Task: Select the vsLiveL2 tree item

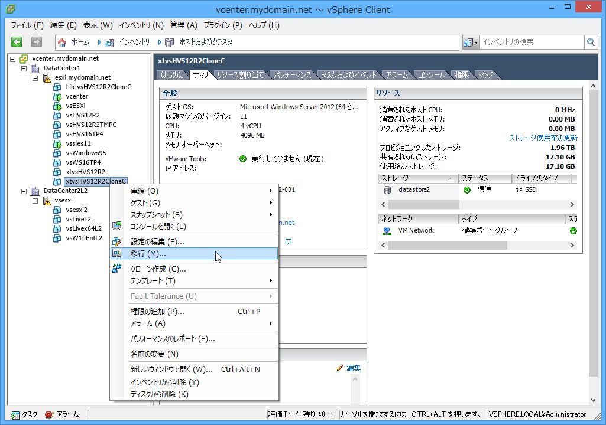Action: tap(79, 219)
